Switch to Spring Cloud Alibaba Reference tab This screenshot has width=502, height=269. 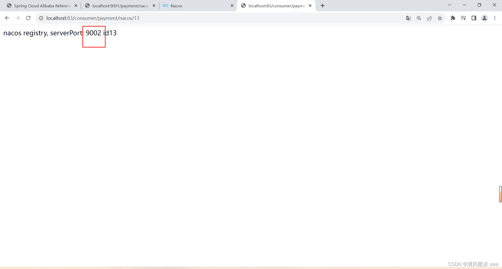42,6
